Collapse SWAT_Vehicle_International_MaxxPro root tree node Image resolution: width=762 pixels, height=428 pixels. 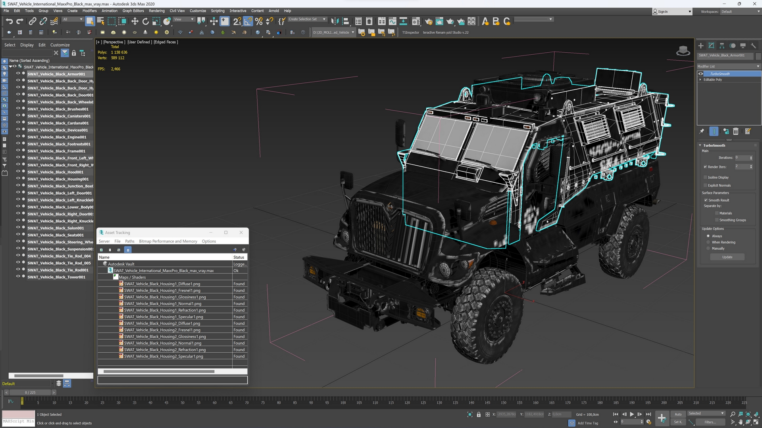pos(11,67)
